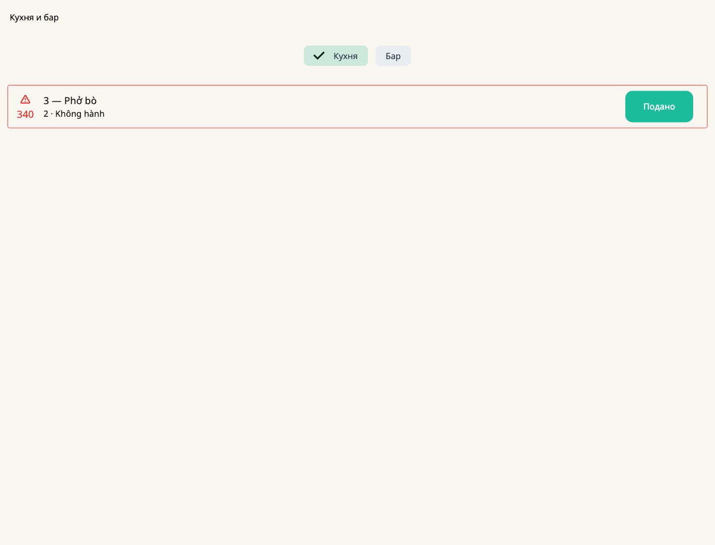Select the Кухня filter chip
The height and width of the screenshot is (545, 715).
[x=336, y=56]
